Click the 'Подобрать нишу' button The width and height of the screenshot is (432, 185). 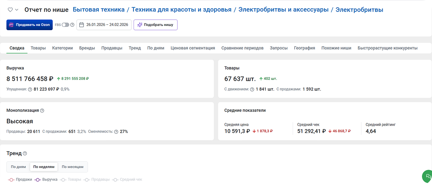point(155,25)
